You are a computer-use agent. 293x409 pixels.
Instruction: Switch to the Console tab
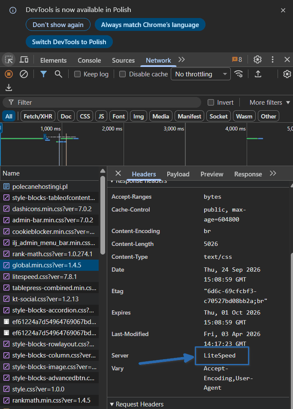click(89, 60)
